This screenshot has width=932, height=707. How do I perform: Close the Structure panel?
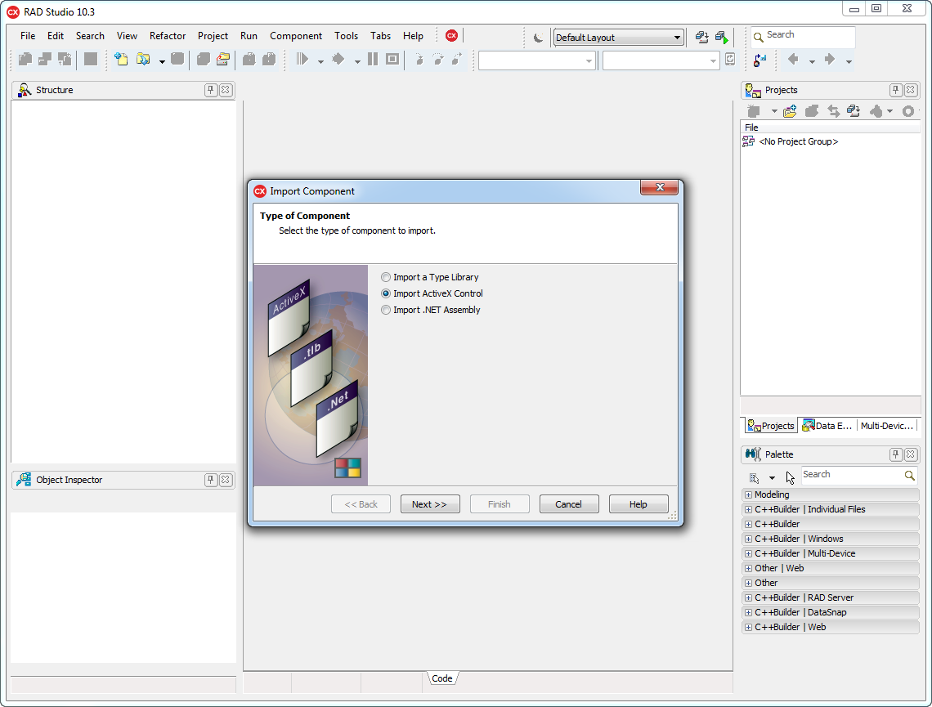[226, 90]
